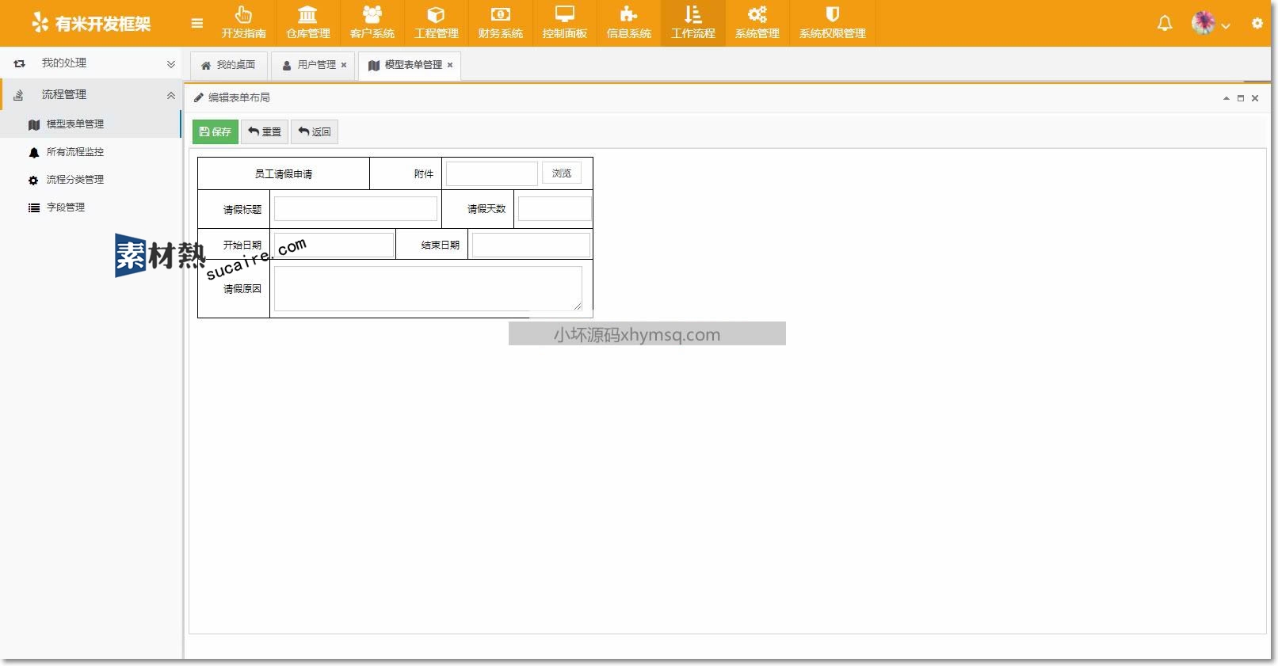Open the user avatar dropdown
This screenshot has height=666, width=1278.
click(x=1211, y=24)
